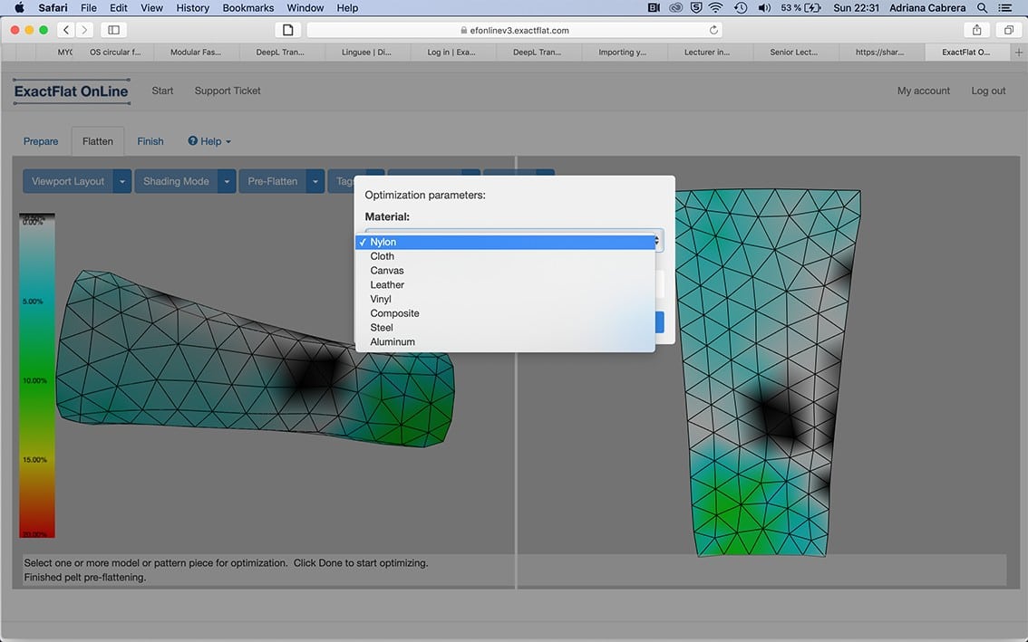1028x642 pixels.
Task: Switch to the Prepare tab
Action: pyautogui.click(x=41, y=141)
